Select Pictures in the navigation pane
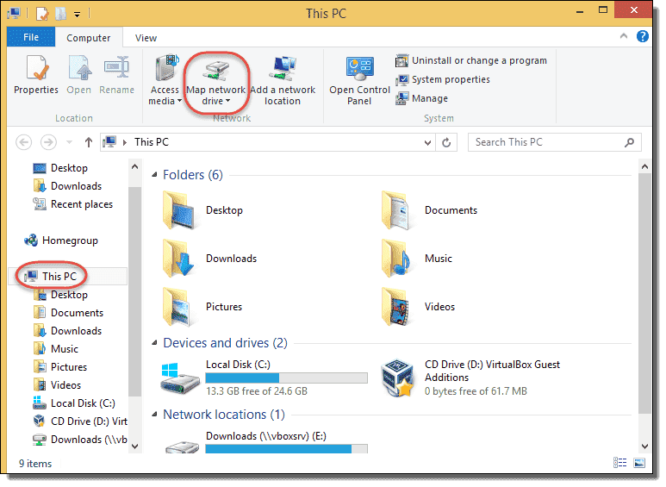This screenshot has width=666, height=487. click(60, 367)
